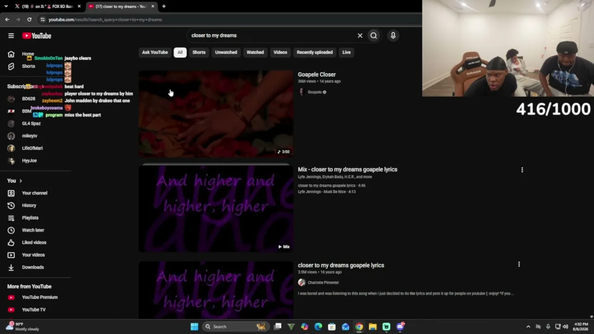Viewport: 594px width, 334px height.
Task: Open the taskbar clock and date
Action: (581, 327)
